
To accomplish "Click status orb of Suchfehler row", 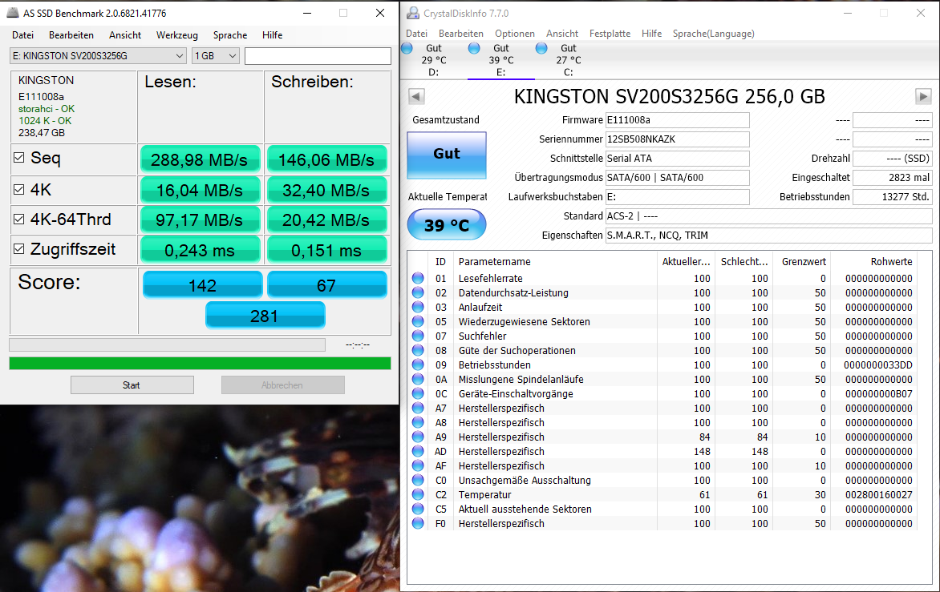I will pos(418,336).
